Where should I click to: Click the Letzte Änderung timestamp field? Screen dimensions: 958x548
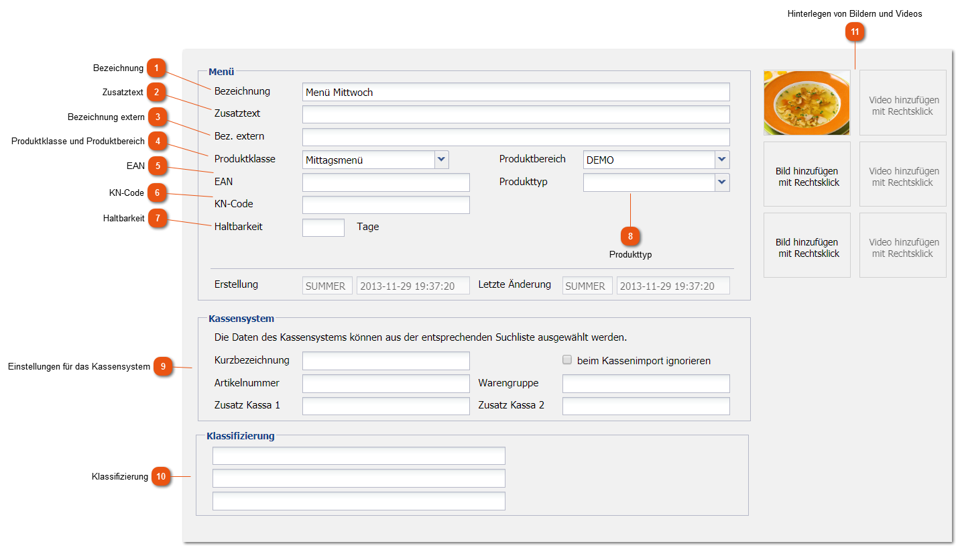click(673, 286)
